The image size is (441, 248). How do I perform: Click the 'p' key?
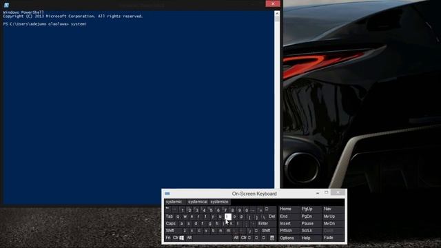point(241,216)
